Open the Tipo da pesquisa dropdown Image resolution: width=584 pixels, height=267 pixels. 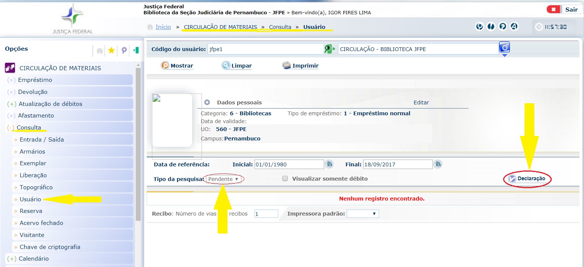click(x=224, y=179)
